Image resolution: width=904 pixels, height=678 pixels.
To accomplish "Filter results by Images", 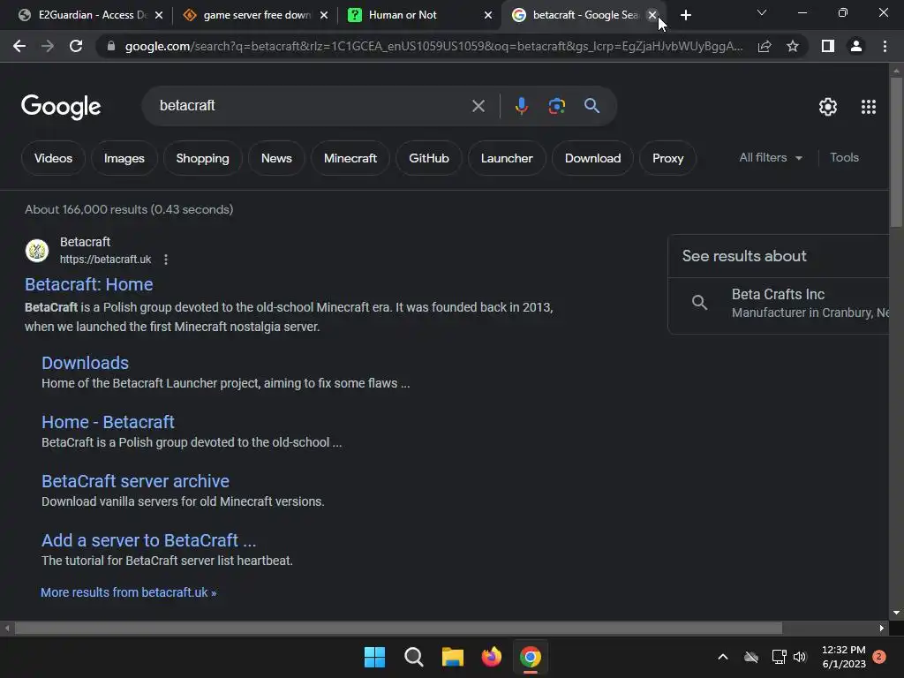I will (124, 158).
